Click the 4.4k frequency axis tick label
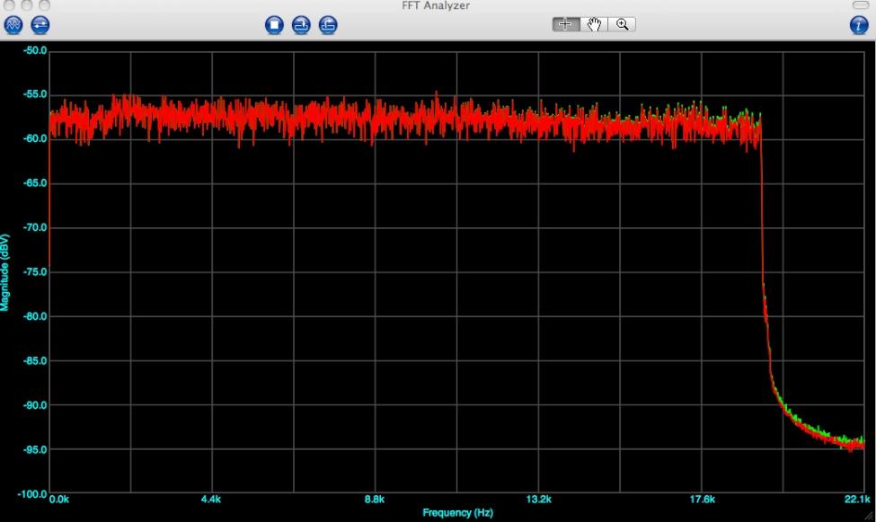This screenshot has width=876, height=522. [211, 500]
